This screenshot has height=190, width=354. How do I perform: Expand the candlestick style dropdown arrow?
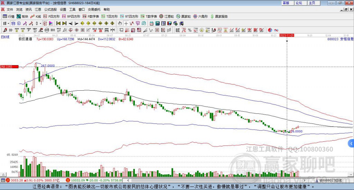tap(40, 23)
